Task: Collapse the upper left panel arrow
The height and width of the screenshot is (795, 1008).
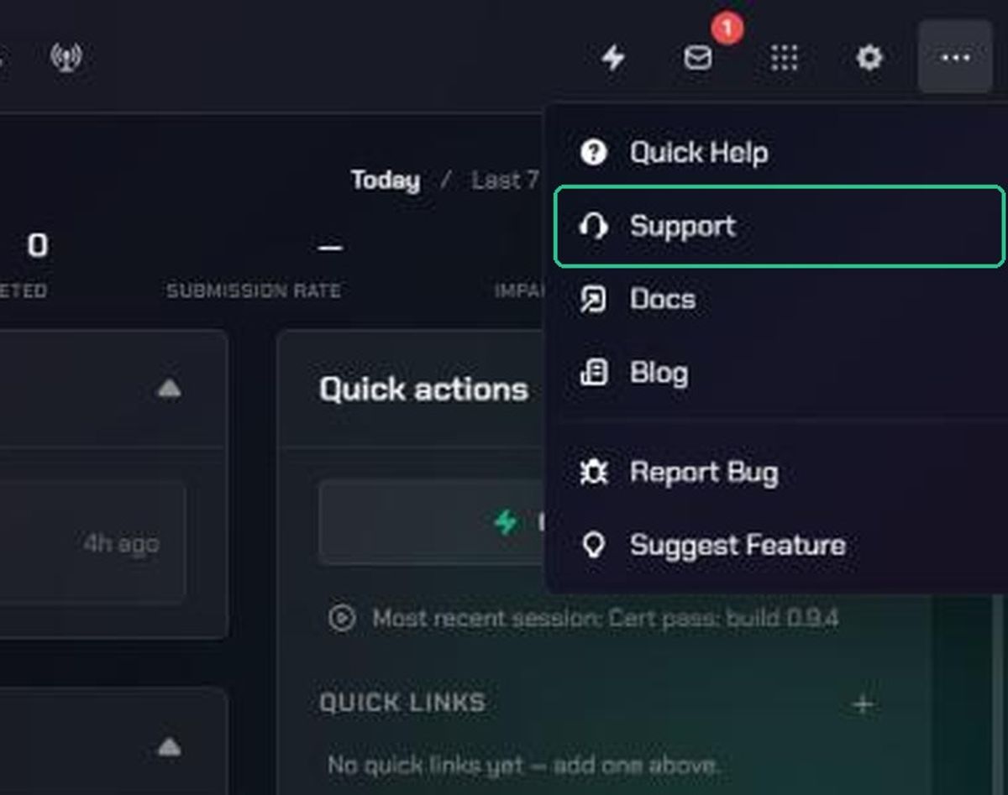Action: pyautogui.click(x=169, y=388)
